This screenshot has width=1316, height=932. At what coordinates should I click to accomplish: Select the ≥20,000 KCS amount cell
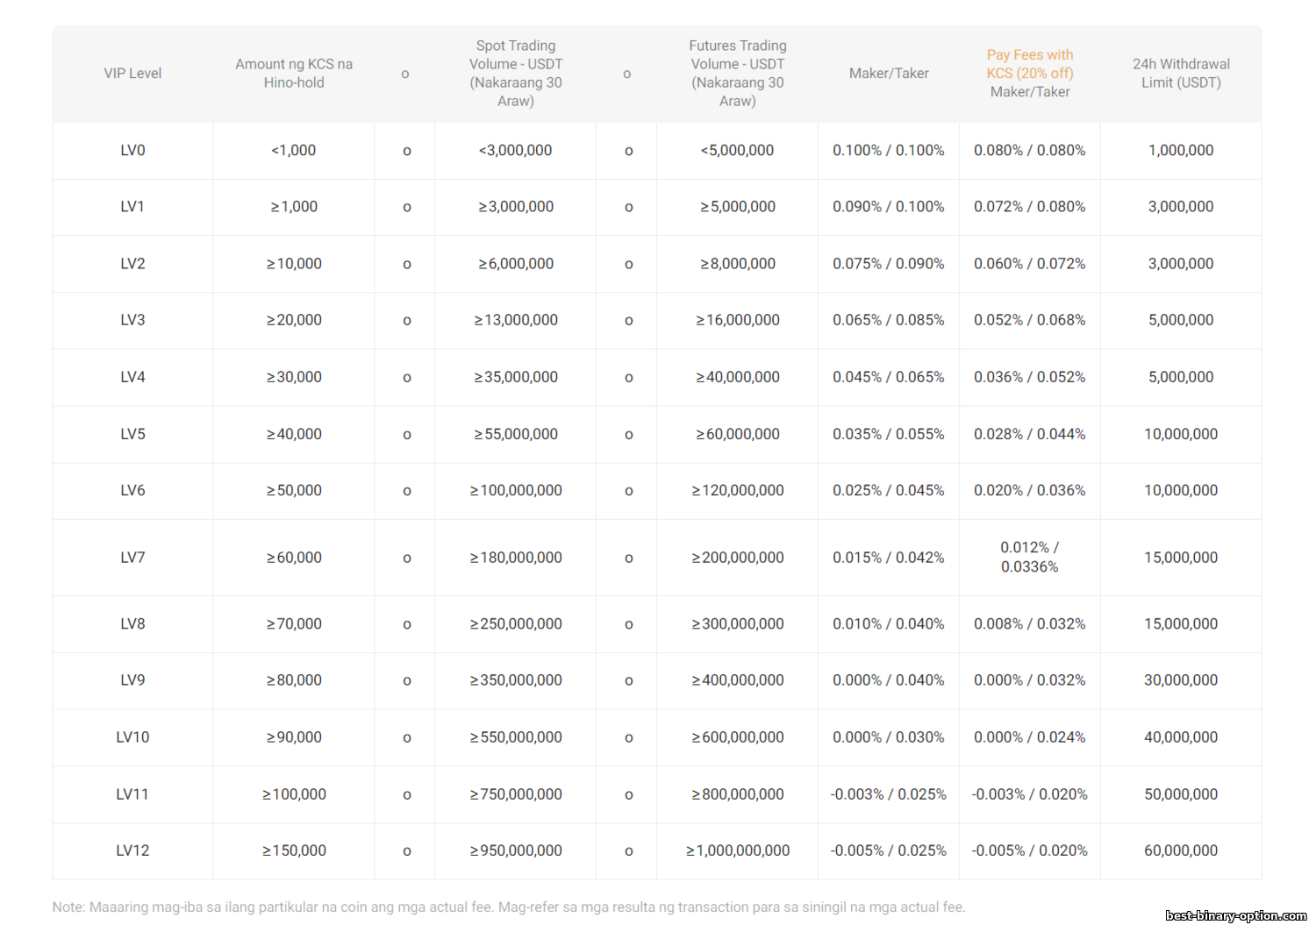pos(294,320)
